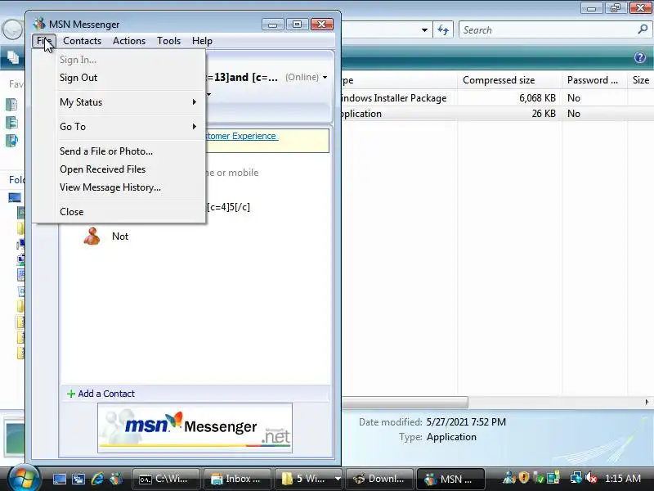The width and height of the screenshot is (654, 491).
Task: Switch to the C:\Wi... command prompt taskbar button
Action: (166, 479)
